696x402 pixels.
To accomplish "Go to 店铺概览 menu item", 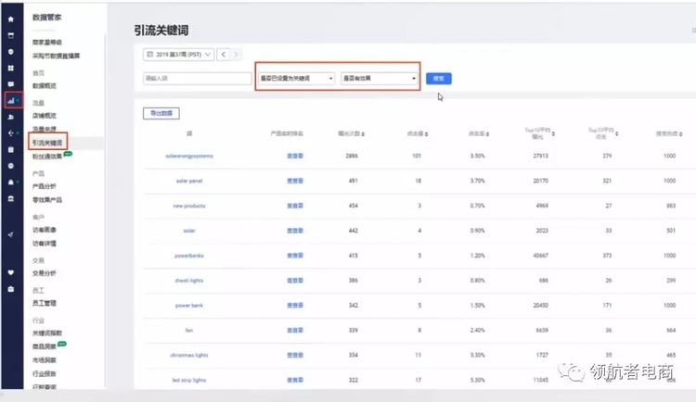I will click(45, 115).
